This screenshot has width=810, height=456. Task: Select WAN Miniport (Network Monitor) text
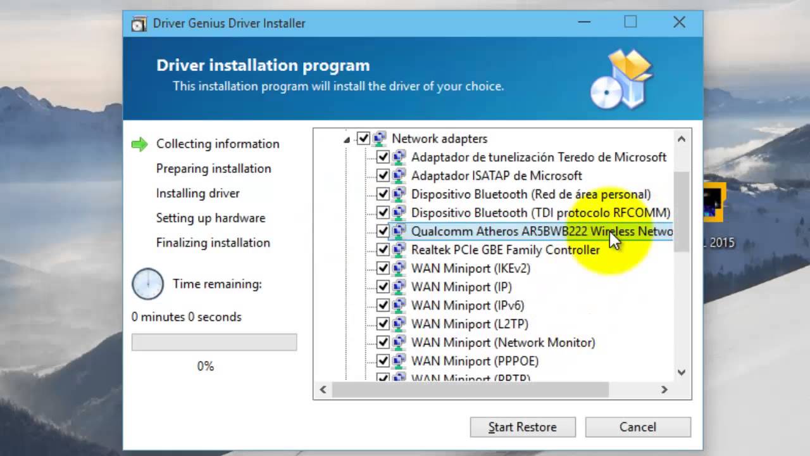[x=503, y=342]
